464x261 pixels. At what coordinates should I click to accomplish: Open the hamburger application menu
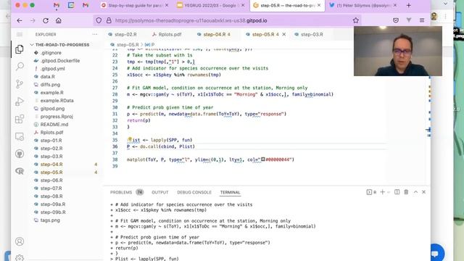(20, 35)
